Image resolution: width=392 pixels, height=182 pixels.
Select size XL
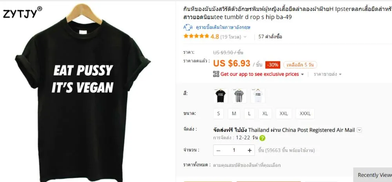pos(265,114)
